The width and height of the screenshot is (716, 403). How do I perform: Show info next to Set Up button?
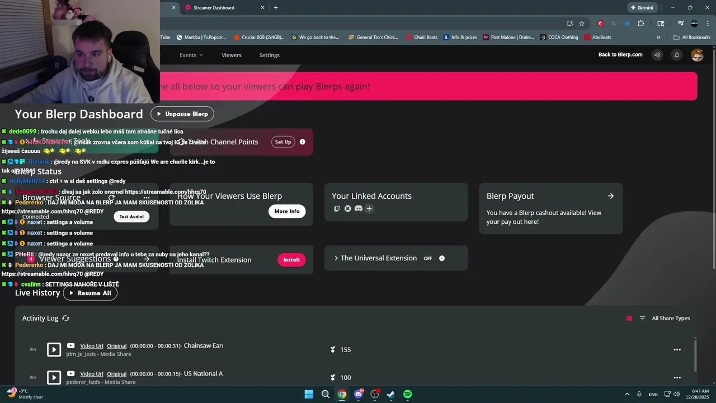click(x=303, y=142)
